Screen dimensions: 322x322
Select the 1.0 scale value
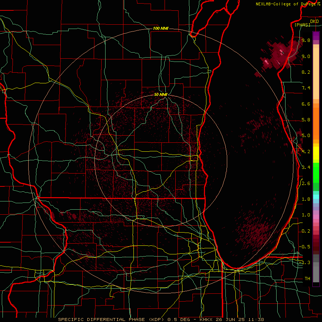(306, 215)
